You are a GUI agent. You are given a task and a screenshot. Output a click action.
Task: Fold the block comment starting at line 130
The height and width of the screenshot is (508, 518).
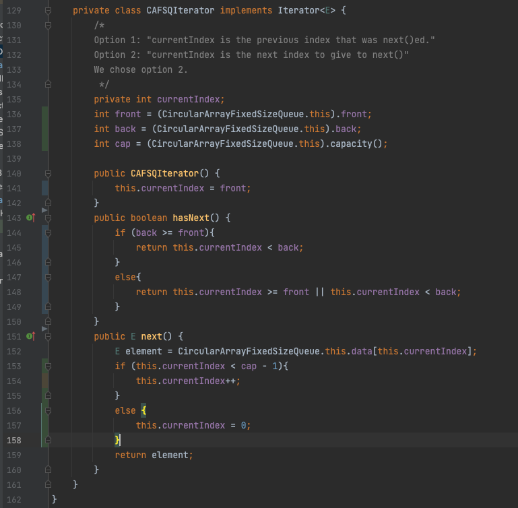(x=48, y=25)
